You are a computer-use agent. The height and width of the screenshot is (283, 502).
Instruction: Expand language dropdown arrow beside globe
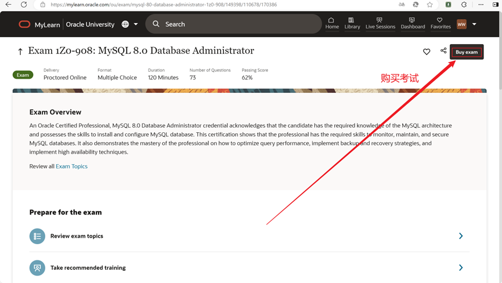[136, 24]
